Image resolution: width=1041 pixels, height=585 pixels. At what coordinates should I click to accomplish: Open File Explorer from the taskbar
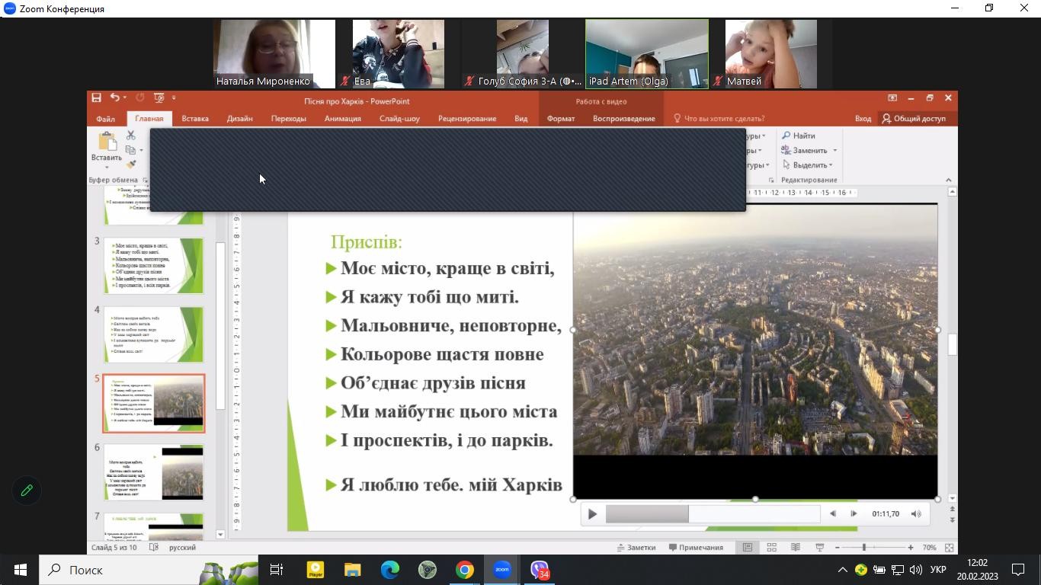(352, 570)
